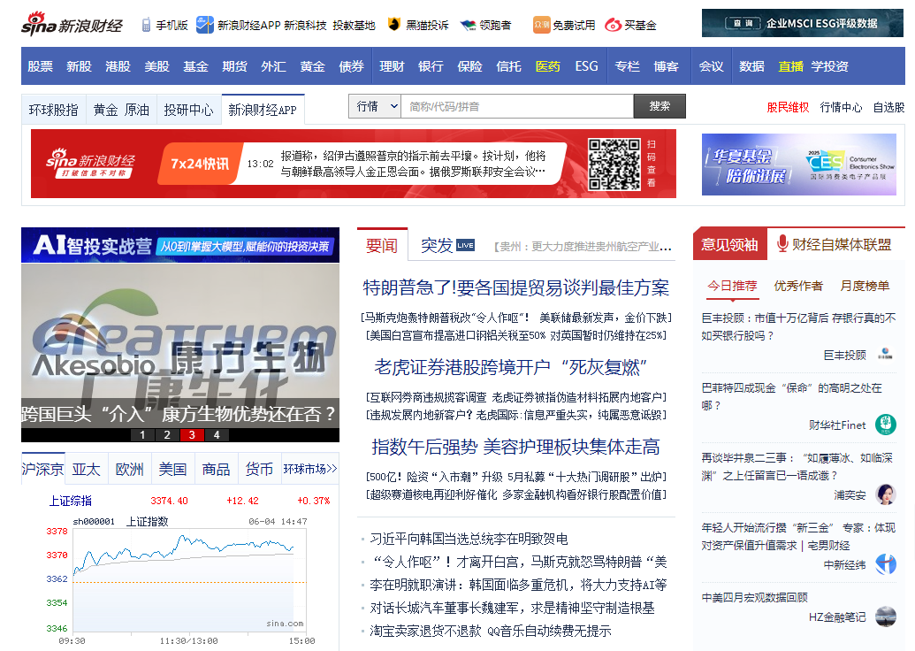Select the 商品 market tab
This screenshot has height=651, width=915.
point(216,469)
